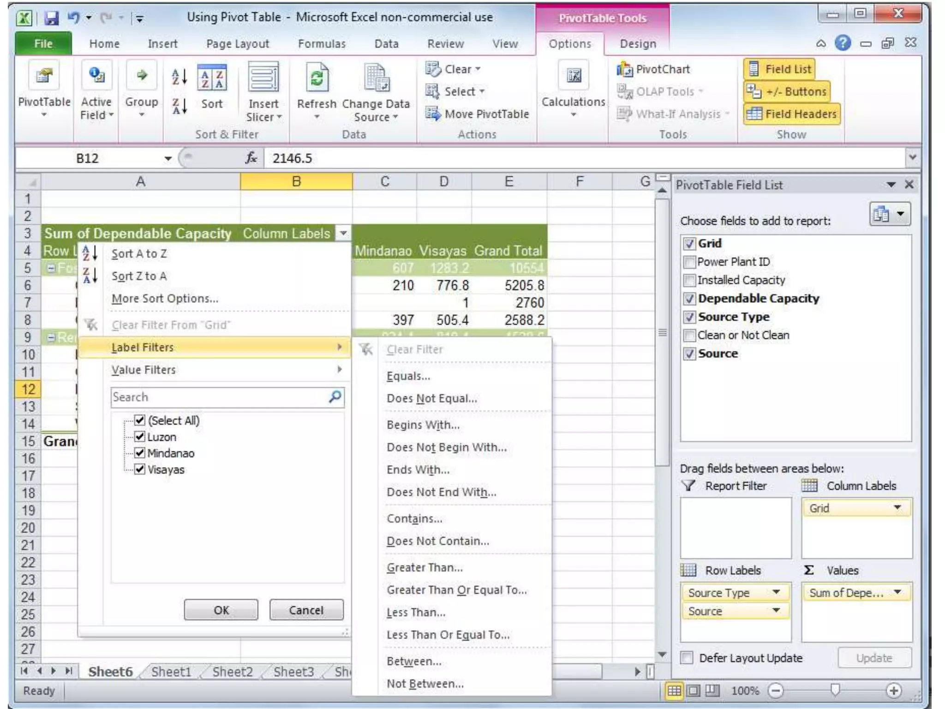Check the Power Plant ID field
The width and height of the screenshot is (945, 709).
click(689, 262)
